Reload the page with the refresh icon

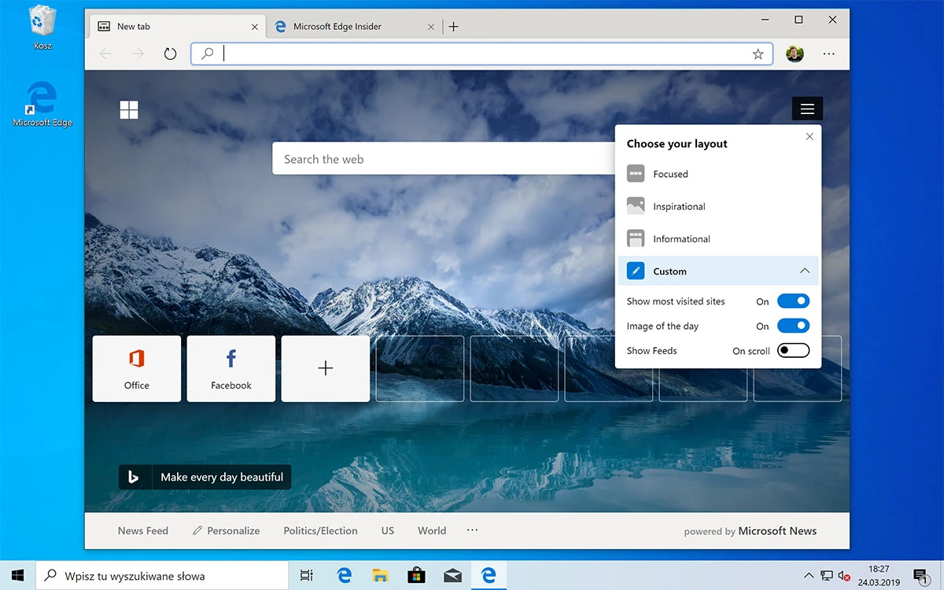[x=170, y=53]
